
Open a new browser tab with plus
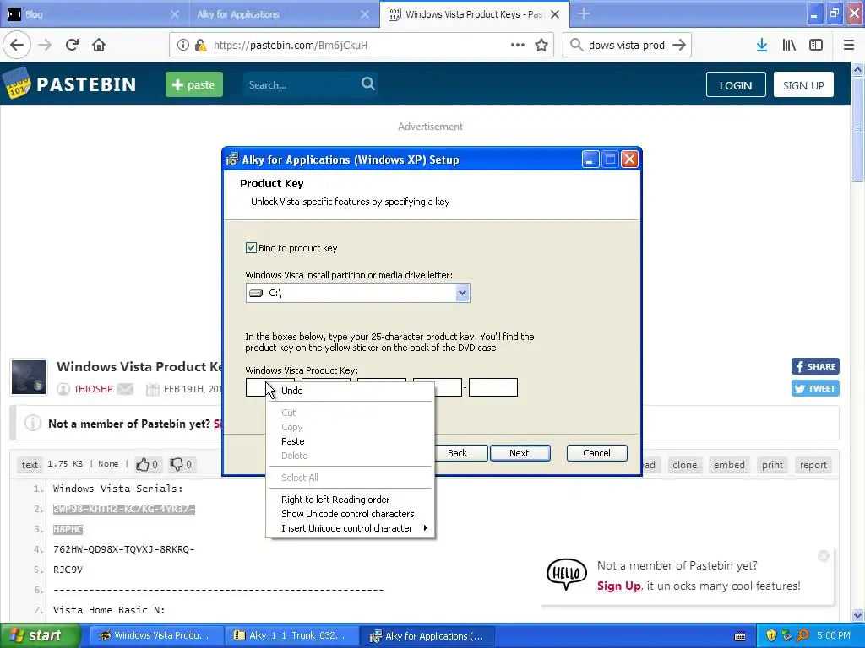584,13
